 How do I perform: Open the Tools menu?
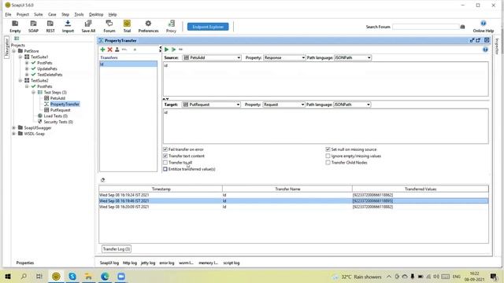79,14
